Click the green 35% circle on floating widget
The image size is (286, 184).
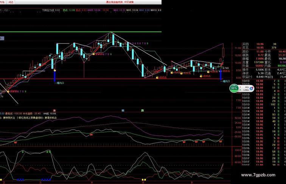click(x=234, y=88)
